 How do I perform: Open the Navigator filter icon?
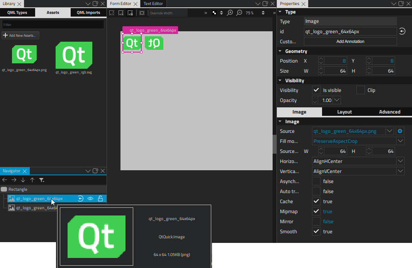[x=42, y=180]
